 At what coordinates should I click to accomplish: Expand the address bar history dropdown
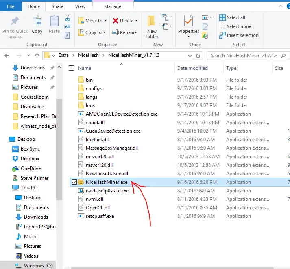[190, 56]
